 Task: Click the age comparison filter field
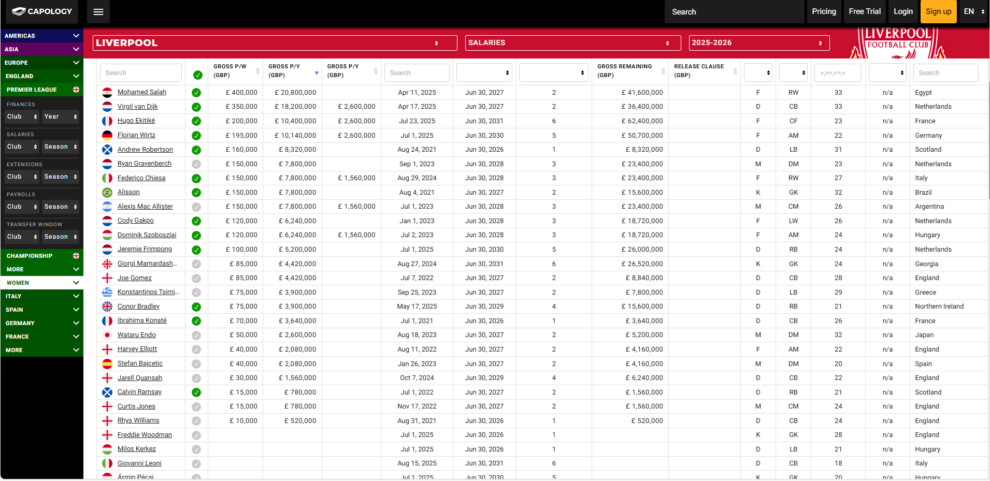coord(838,73)
